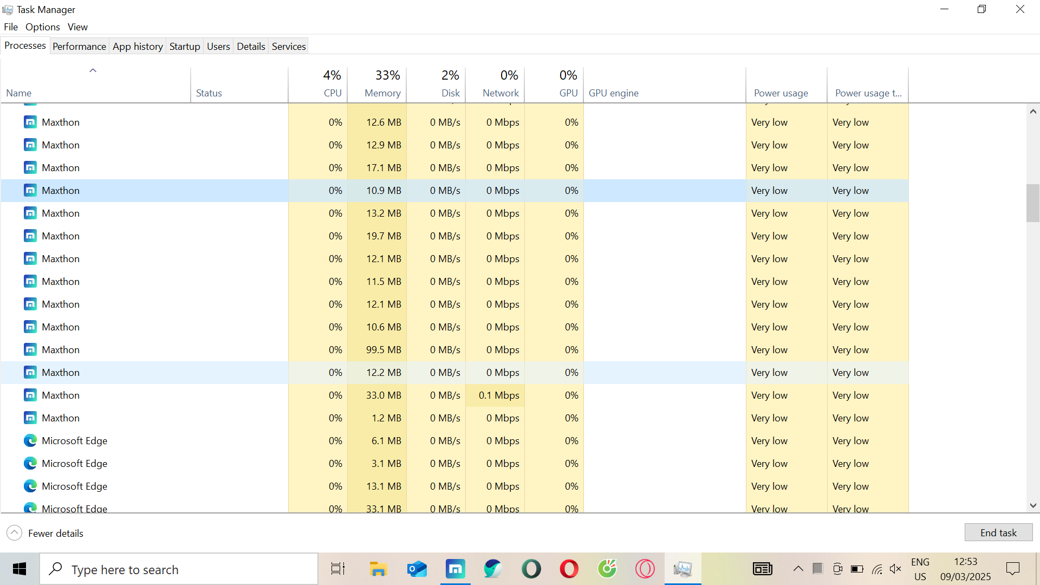The width and height of the screenshot is (1040, 585).
Task: Sort processes by the Network column header
Action: click(x=495, y=84)
